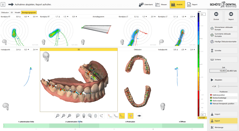Image resolution: width=239 pixels, height=131 pixels.
Task: Toggle the highlighted contact color map icon
Action: tap(130, 116)
